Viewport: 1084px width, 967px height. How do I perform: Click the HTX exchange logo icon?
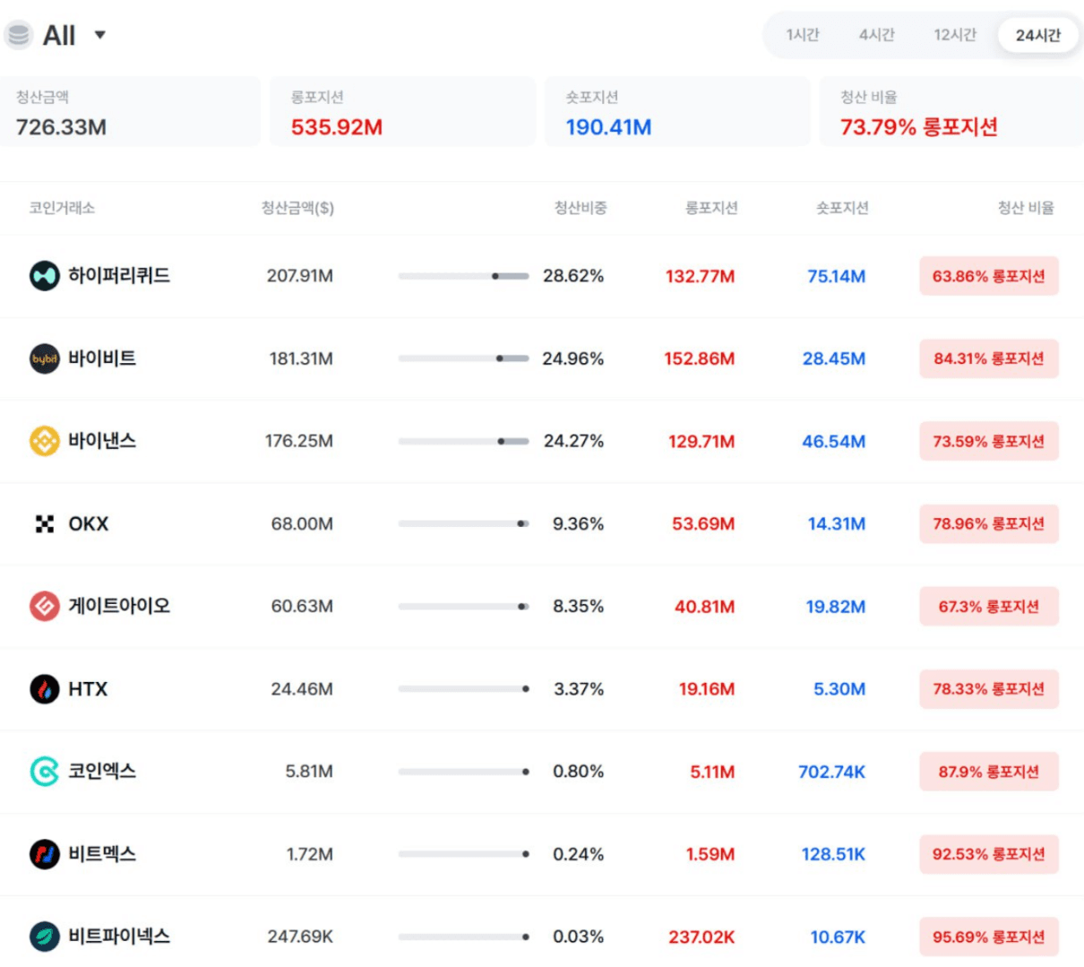pos(44,689)
